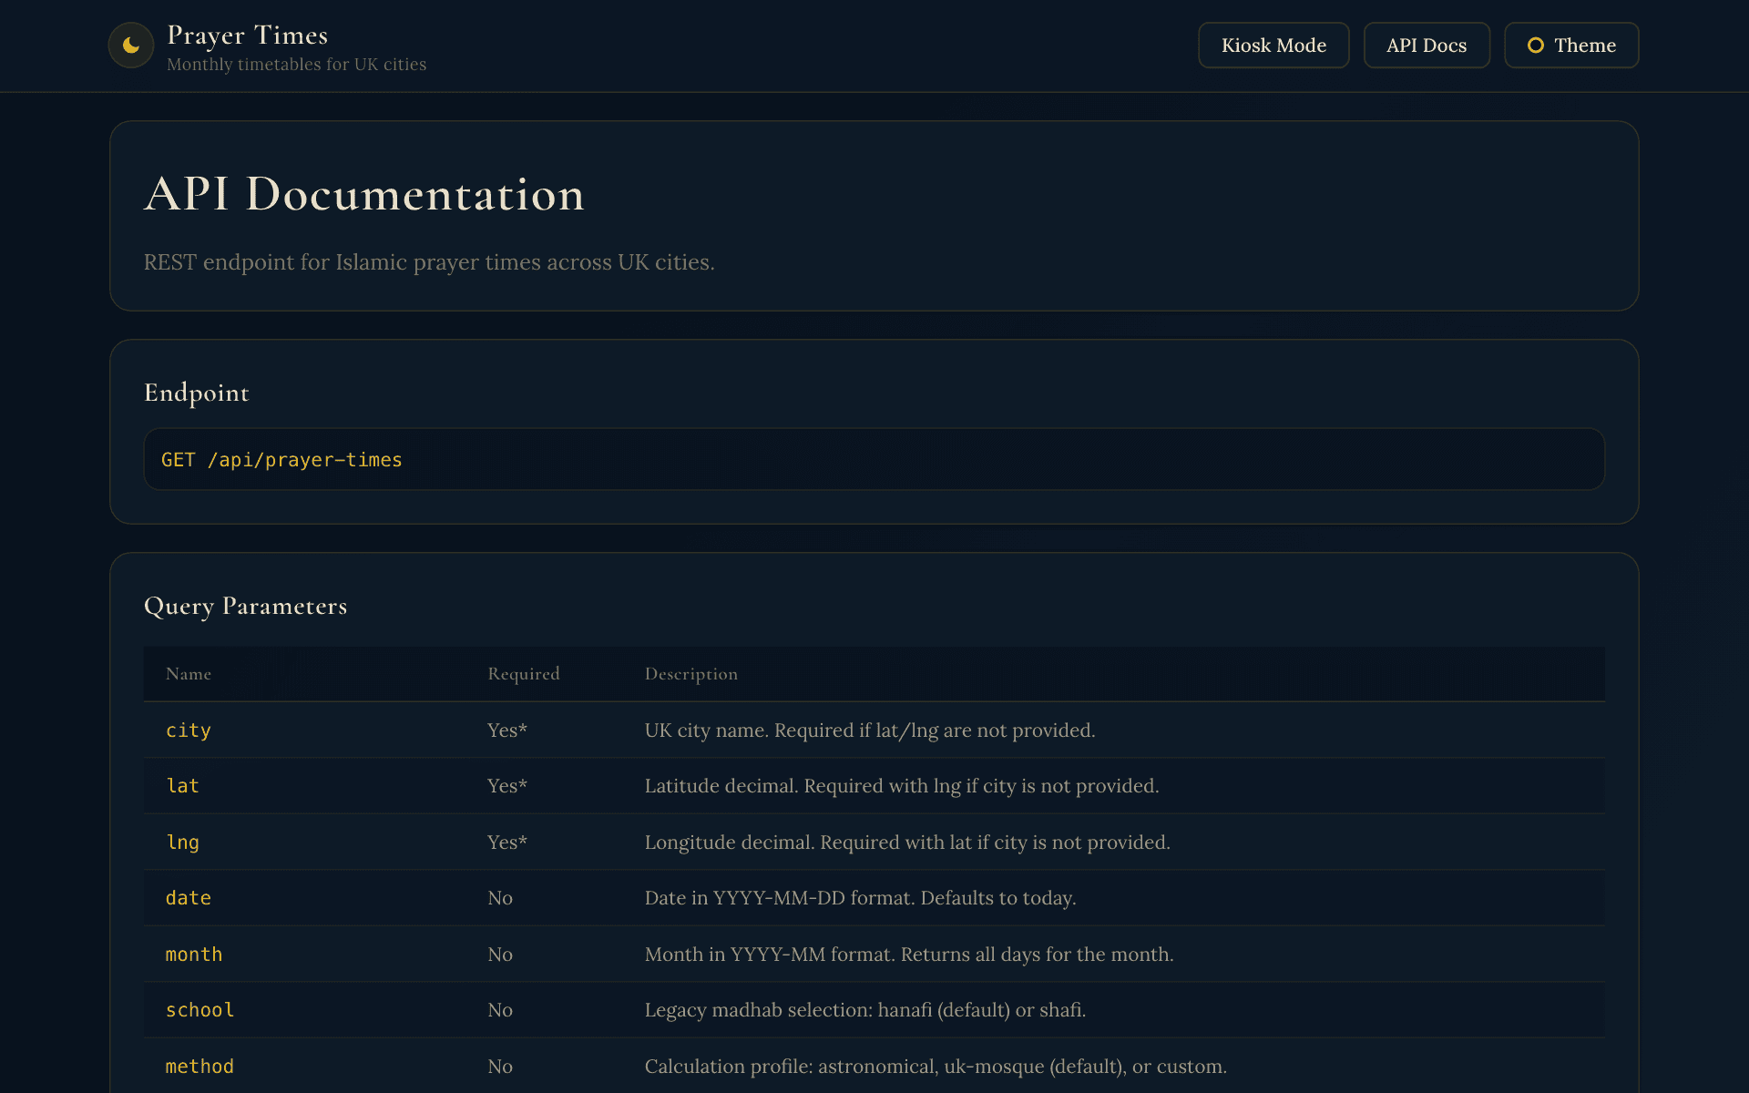Click the Yes* value in the city row

coord(507,730)
